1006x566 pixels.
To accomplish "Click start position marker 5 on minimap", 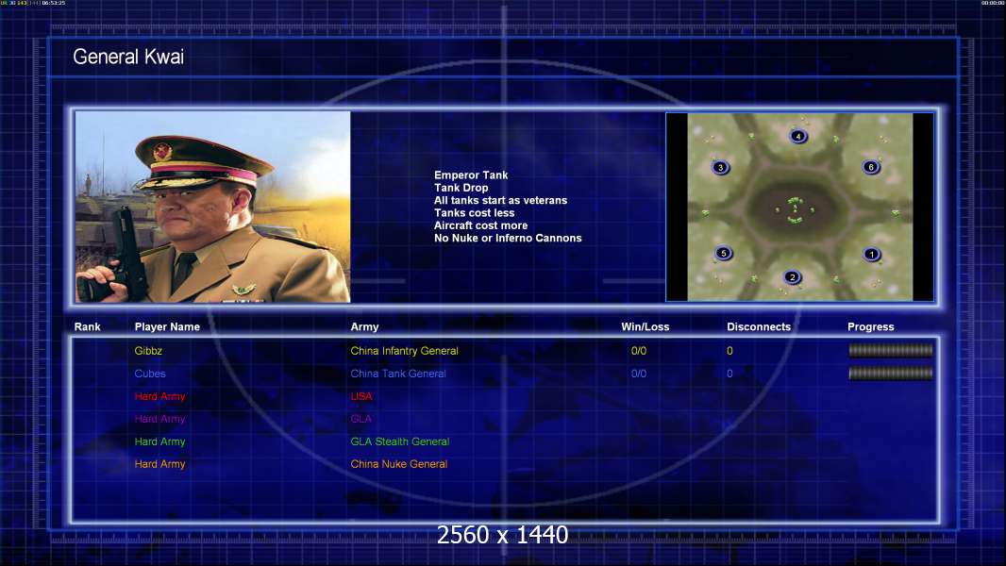I will [x=724, y=253].
